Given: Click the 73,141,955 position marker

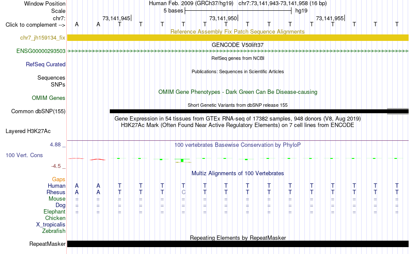Looking at the screenshot, I should click(330, 18).
